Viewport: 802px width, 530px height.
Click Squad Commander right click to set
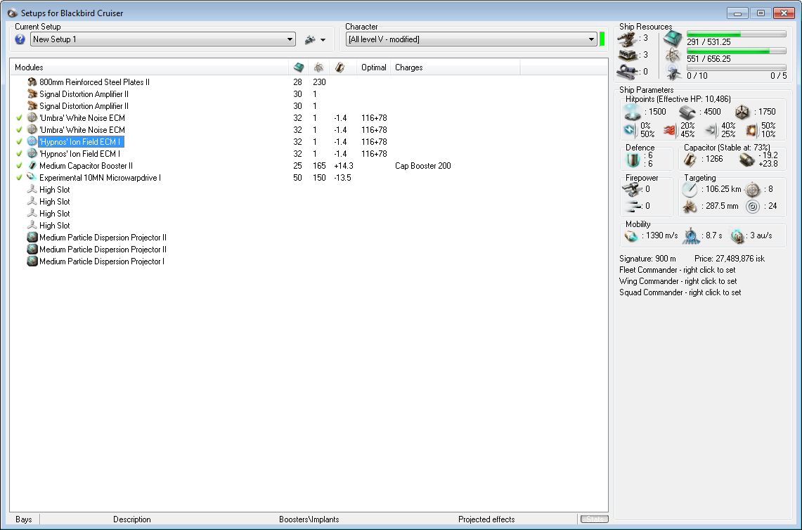click(x=680, y=292)
